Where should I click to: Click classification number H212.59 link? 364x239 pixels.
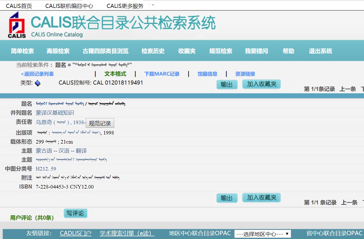click(x=46, y=169)
